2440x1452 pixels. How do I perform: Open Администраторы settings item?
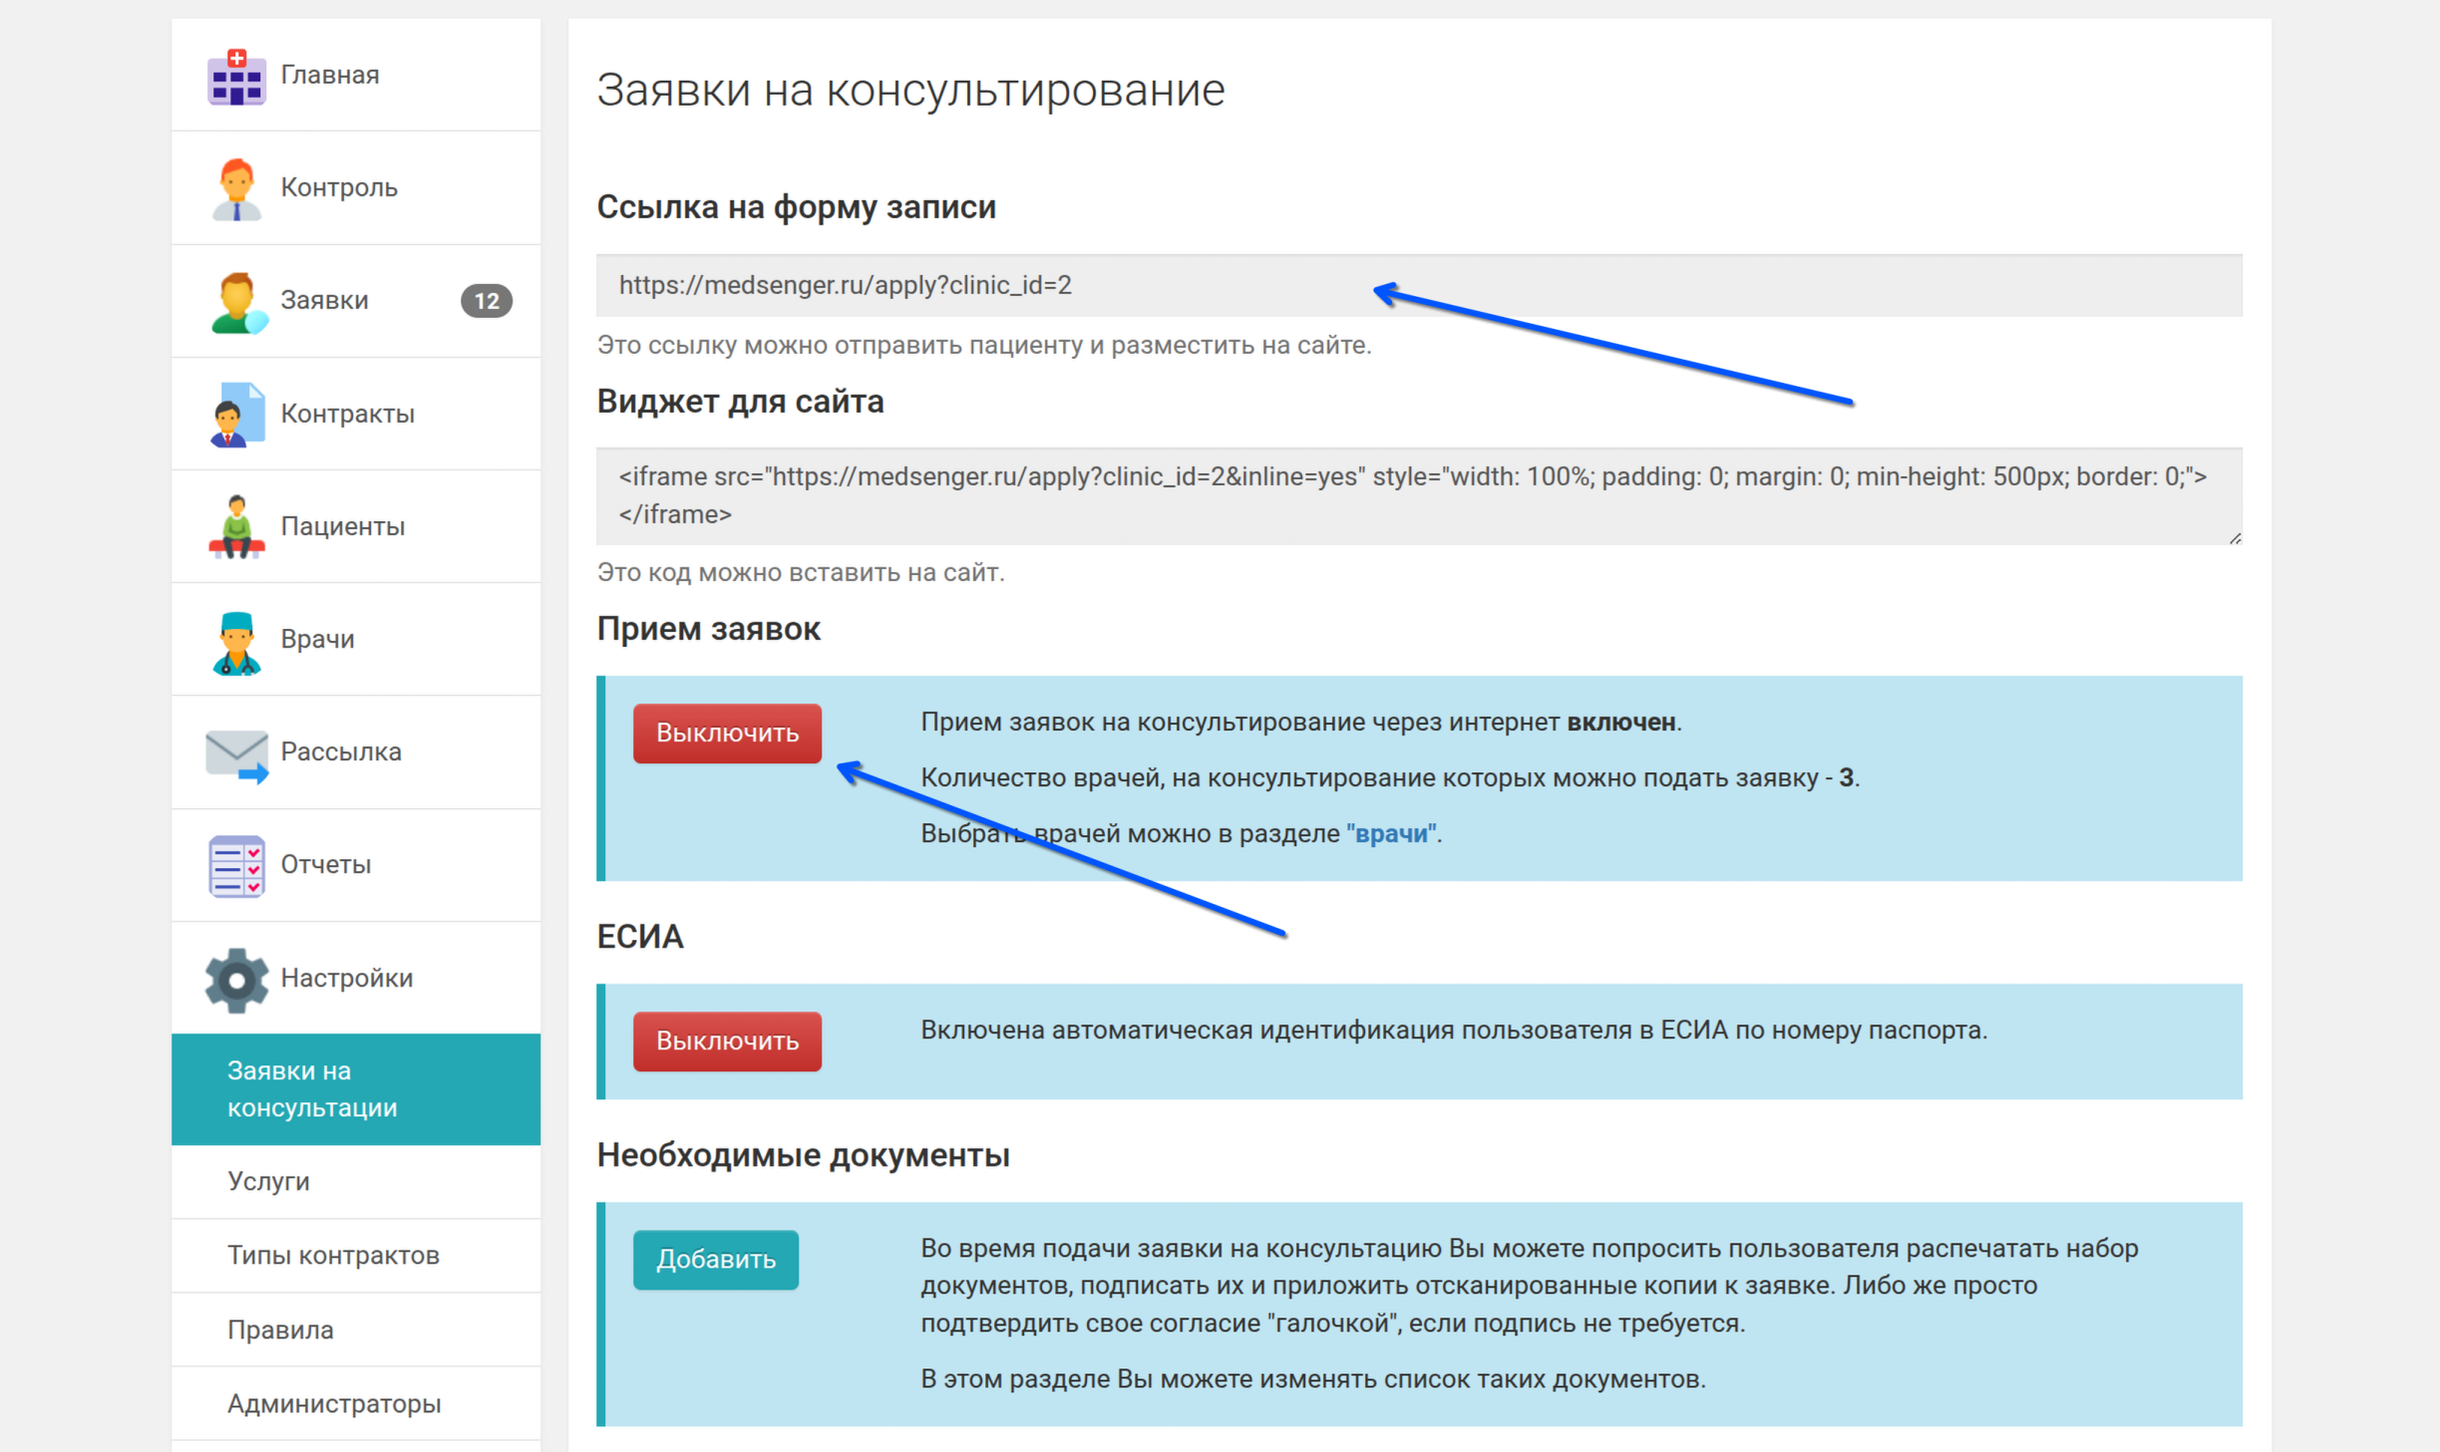(333, 1403)
